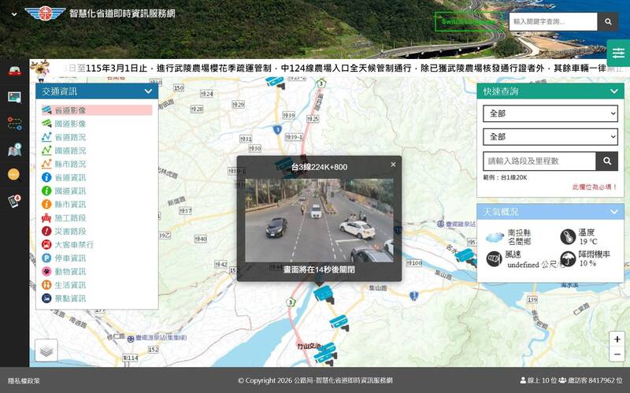Open the route planning icon in left sidebar
Viewport: 630px width, 393px height.
(14, 123)
